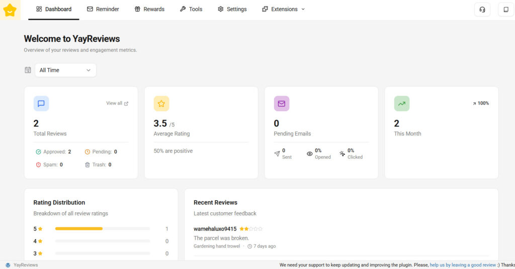Click the 5 star row label
The height and width of the screenshot is (269, 515).
(x=38, y=229)
